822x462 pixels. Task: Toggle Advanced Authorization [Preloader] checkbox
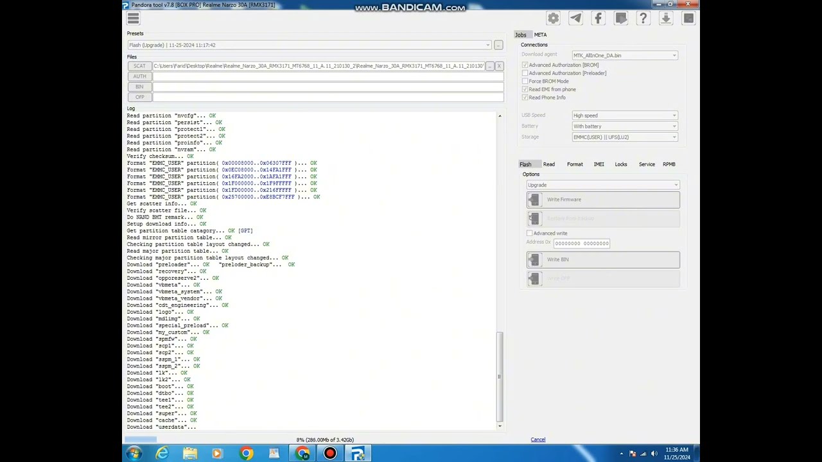click(x=525, y=73)
